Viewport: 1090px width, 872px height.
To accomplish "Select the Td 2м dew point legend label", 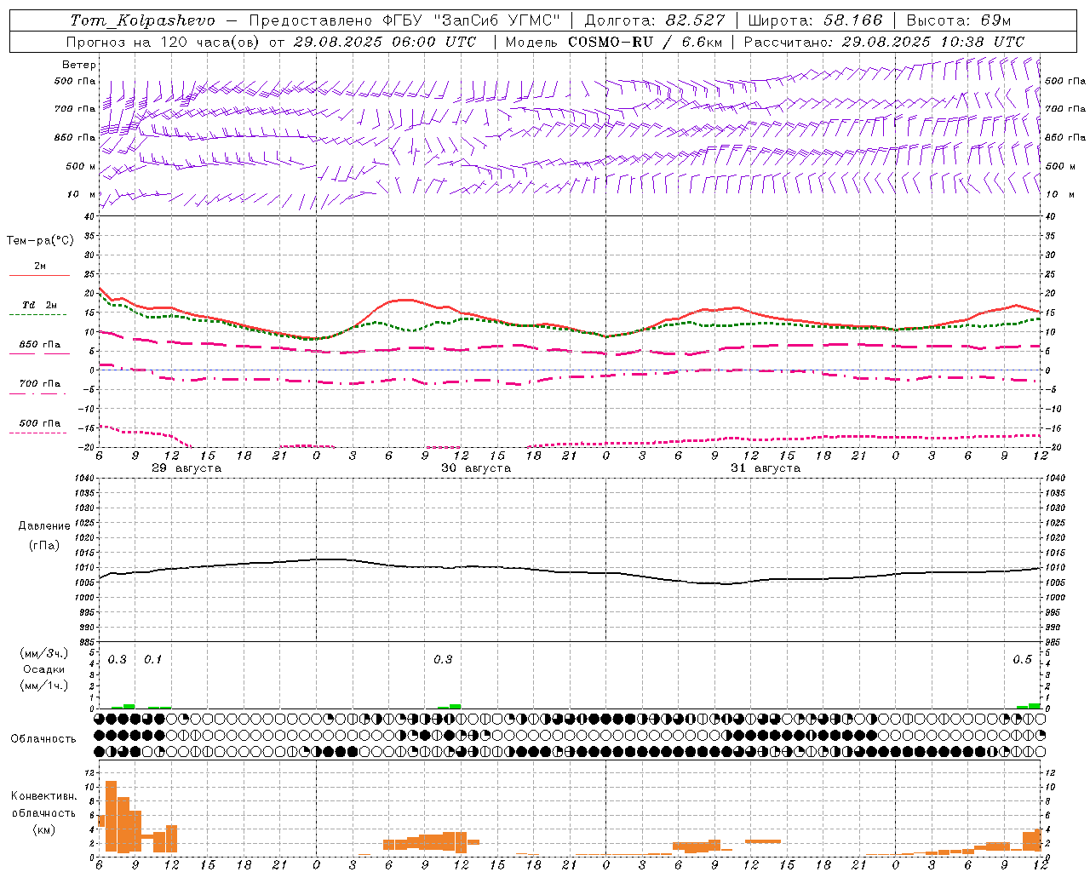I will tap(39, 305).
